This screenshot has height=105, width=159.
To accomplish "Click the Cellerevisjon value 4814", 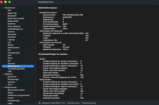I will point(65,29).
